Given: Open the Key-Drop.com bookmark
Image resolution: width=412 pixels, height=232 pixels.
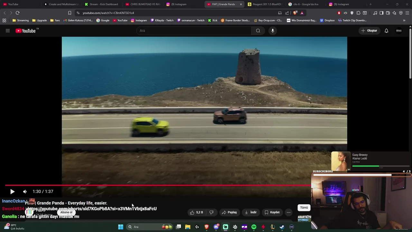Looking at the screenshot, I should pyautogui.click(x=268, y=20).
